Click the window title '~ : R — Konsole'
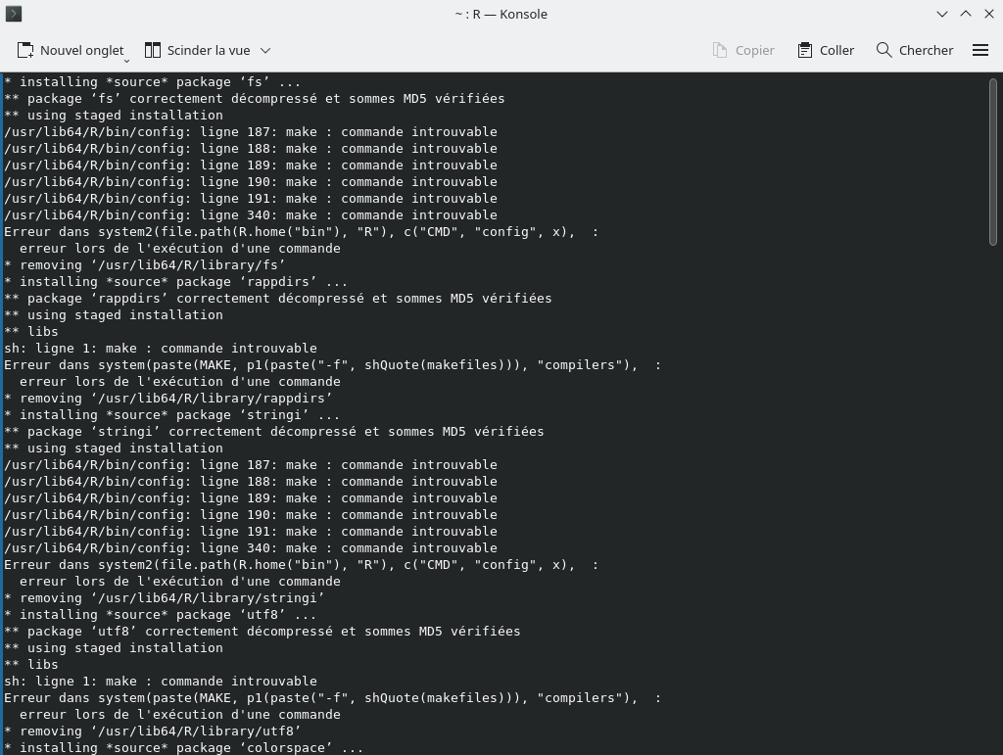Viewport: 1003px width, 755px height. pyautogui.click(x=501, y=14)
